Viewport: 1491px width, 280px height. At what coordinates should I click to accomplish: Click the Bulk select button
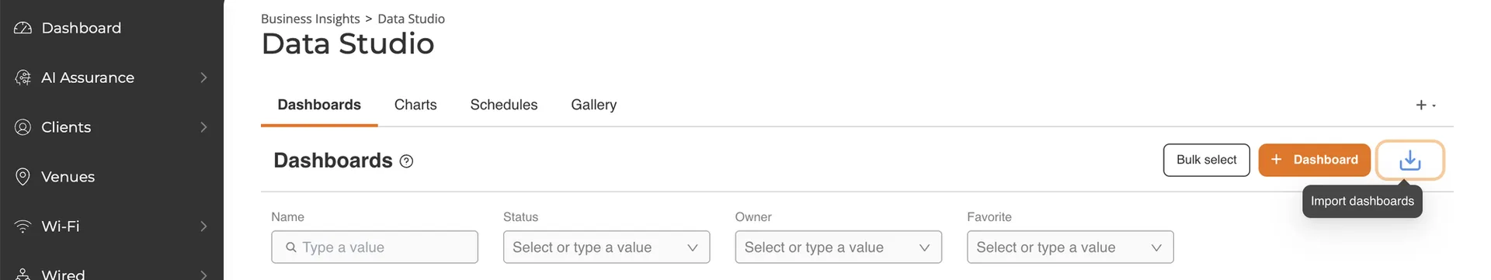pyautogui.click(x=1206, y=160)
